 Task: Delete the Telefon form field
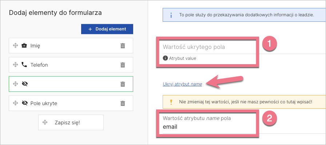pyautogui.click(x=123, y=65)
